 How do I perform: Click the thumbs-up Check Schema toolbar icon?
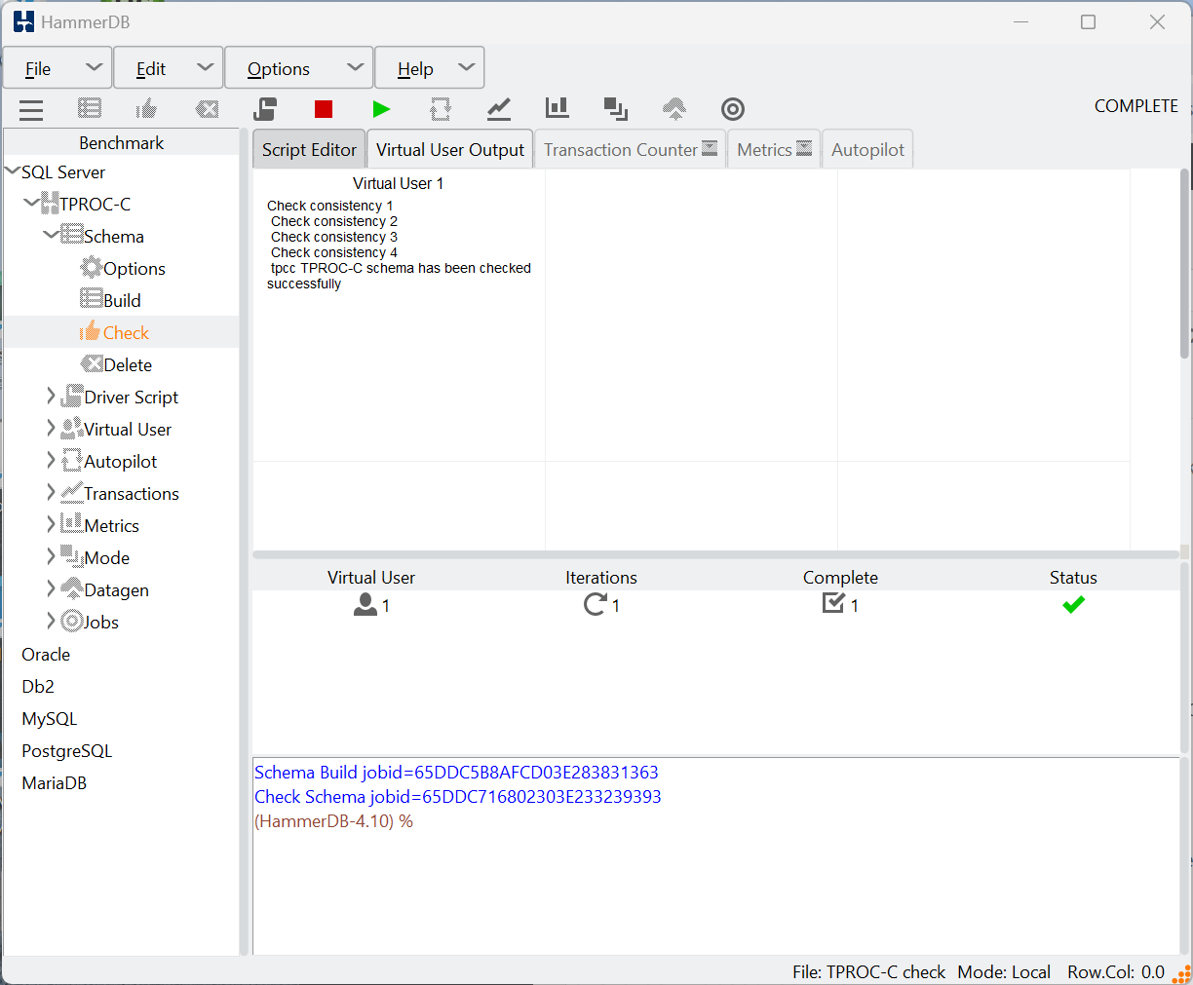147,108
